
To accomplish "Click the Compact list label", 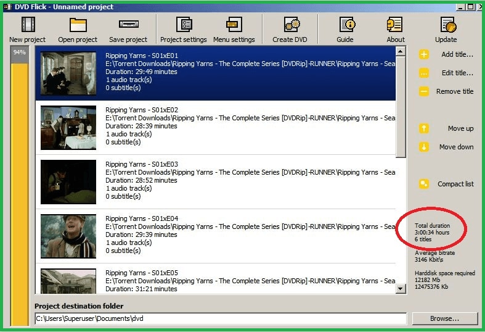I will 455,184.
